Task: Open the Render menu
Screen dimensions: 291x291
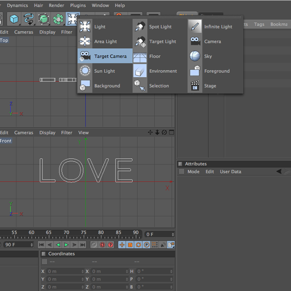Action: (x=56, y=5)
